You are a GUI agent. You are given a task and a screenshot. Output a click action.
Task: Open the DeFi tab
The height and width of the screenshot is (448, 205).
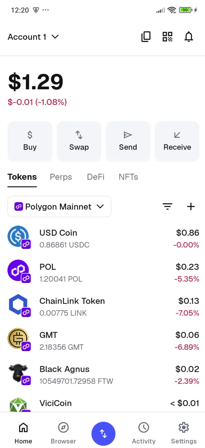click(95, 177)
